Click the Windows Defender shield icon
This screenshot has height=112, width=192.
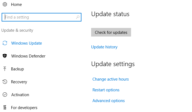click(5, 56)
